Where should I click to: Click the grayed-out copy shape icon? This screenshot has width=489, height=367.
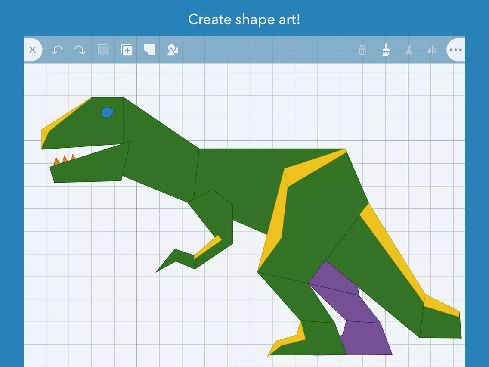click(103, 50)
